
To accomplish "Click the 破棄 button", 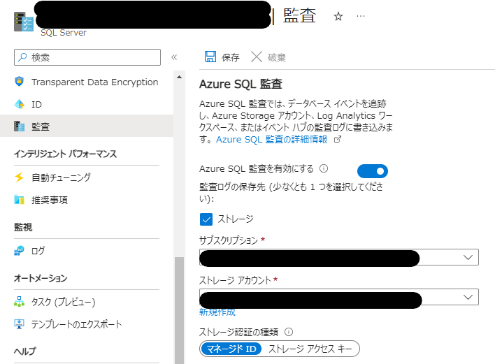I will (268, 57).
